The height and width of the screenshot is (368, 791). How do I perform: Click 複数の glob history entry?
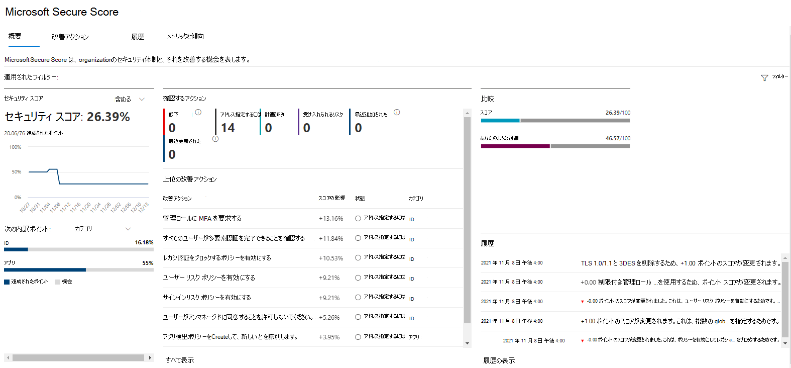click(680, 321)
